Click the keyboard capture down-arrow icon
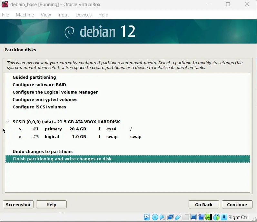Screen dimensions: 257x222 tap(224, 217)
